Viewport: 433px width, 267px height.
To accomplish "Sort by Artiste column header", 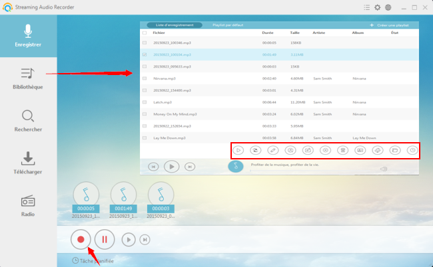I will tap(318, 33).
